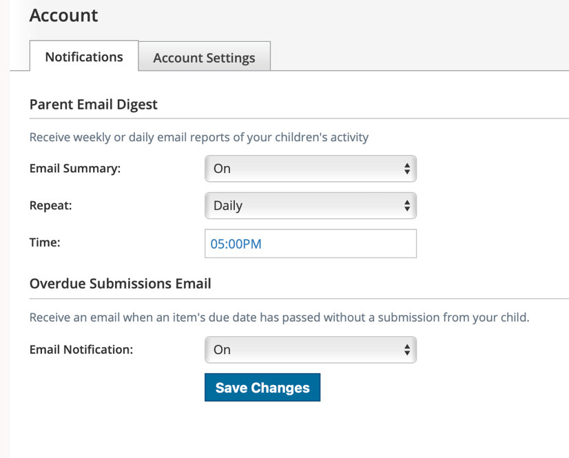
Task: Click the Time input field
Action: pyautogui.click(x=310, y=243)
